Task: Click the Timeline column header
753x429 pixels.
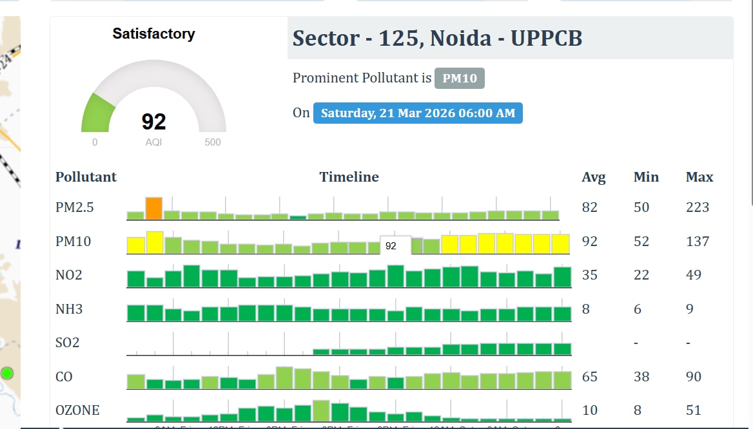Action: (x=349, y=177)
